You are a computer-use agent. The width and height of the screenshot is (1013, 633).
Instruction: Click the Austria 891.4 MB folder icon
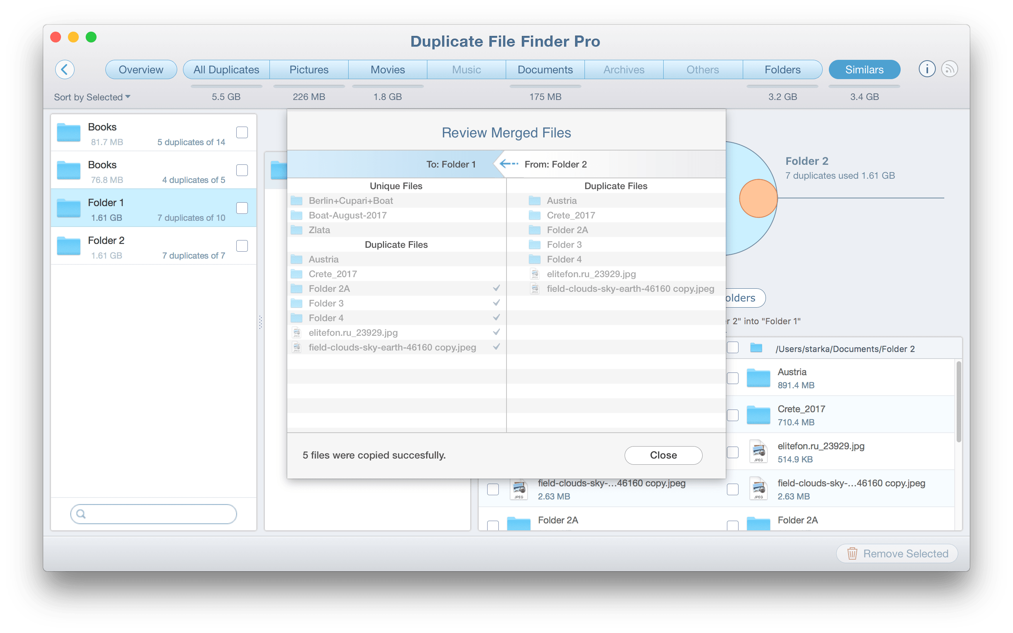(758, 378)
